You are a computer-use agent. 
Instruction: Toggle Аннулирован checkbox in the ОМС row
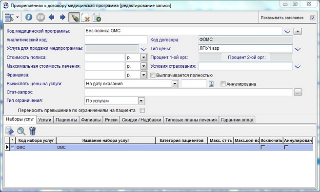click(x=286, y=147)
